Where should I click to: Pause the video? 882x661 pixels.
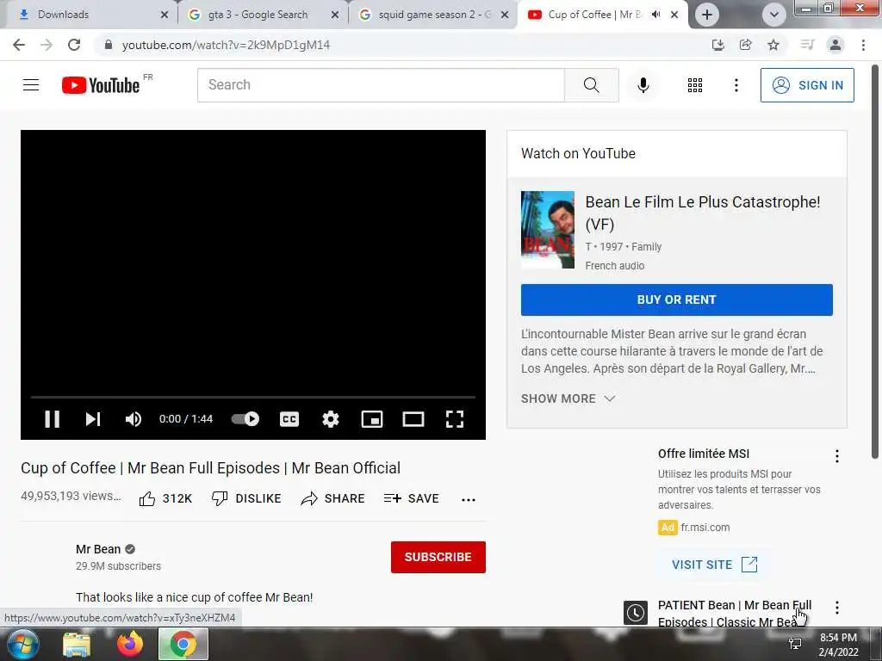pos(53,419)
